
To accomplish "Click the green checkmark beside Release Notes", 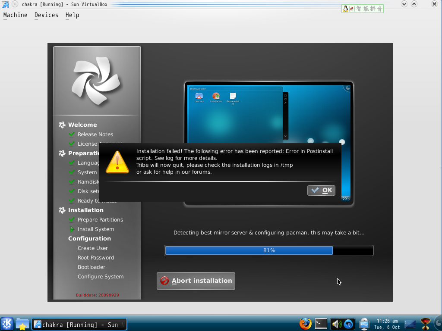I will (72, 134).
